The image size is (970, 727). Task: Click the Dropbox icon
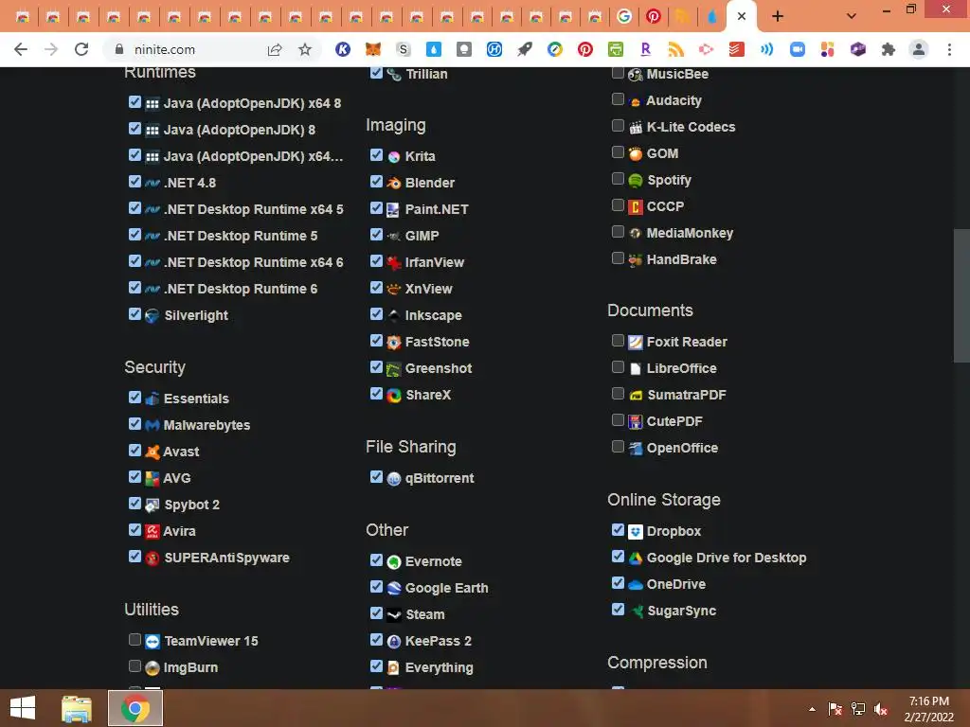636,532
